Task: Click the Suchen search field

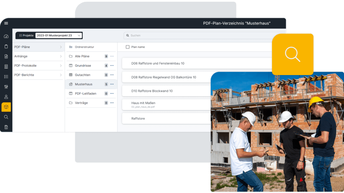Action: [202, 35]
